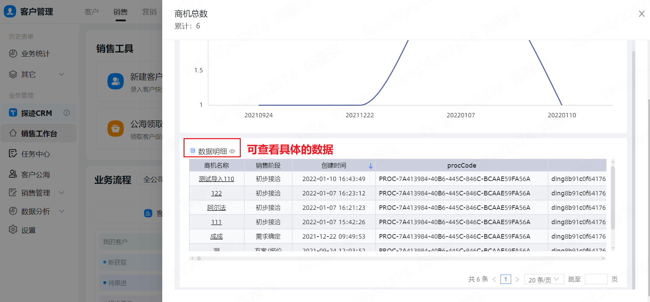Select the 我的客户 row

131,242
